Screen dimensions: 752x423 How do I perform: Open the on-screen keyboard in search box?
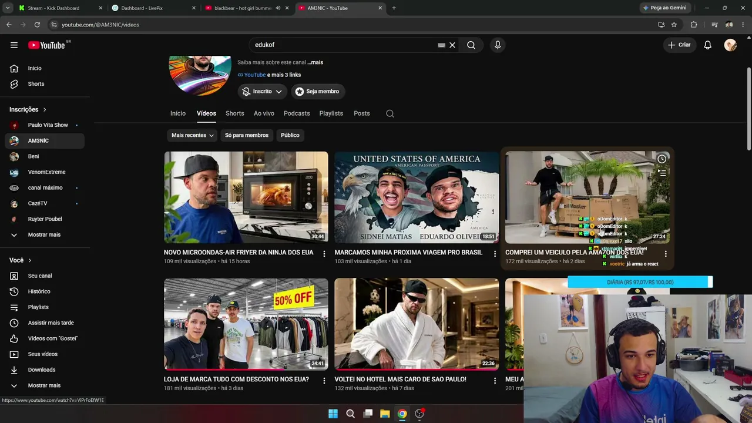coord(441,45)
